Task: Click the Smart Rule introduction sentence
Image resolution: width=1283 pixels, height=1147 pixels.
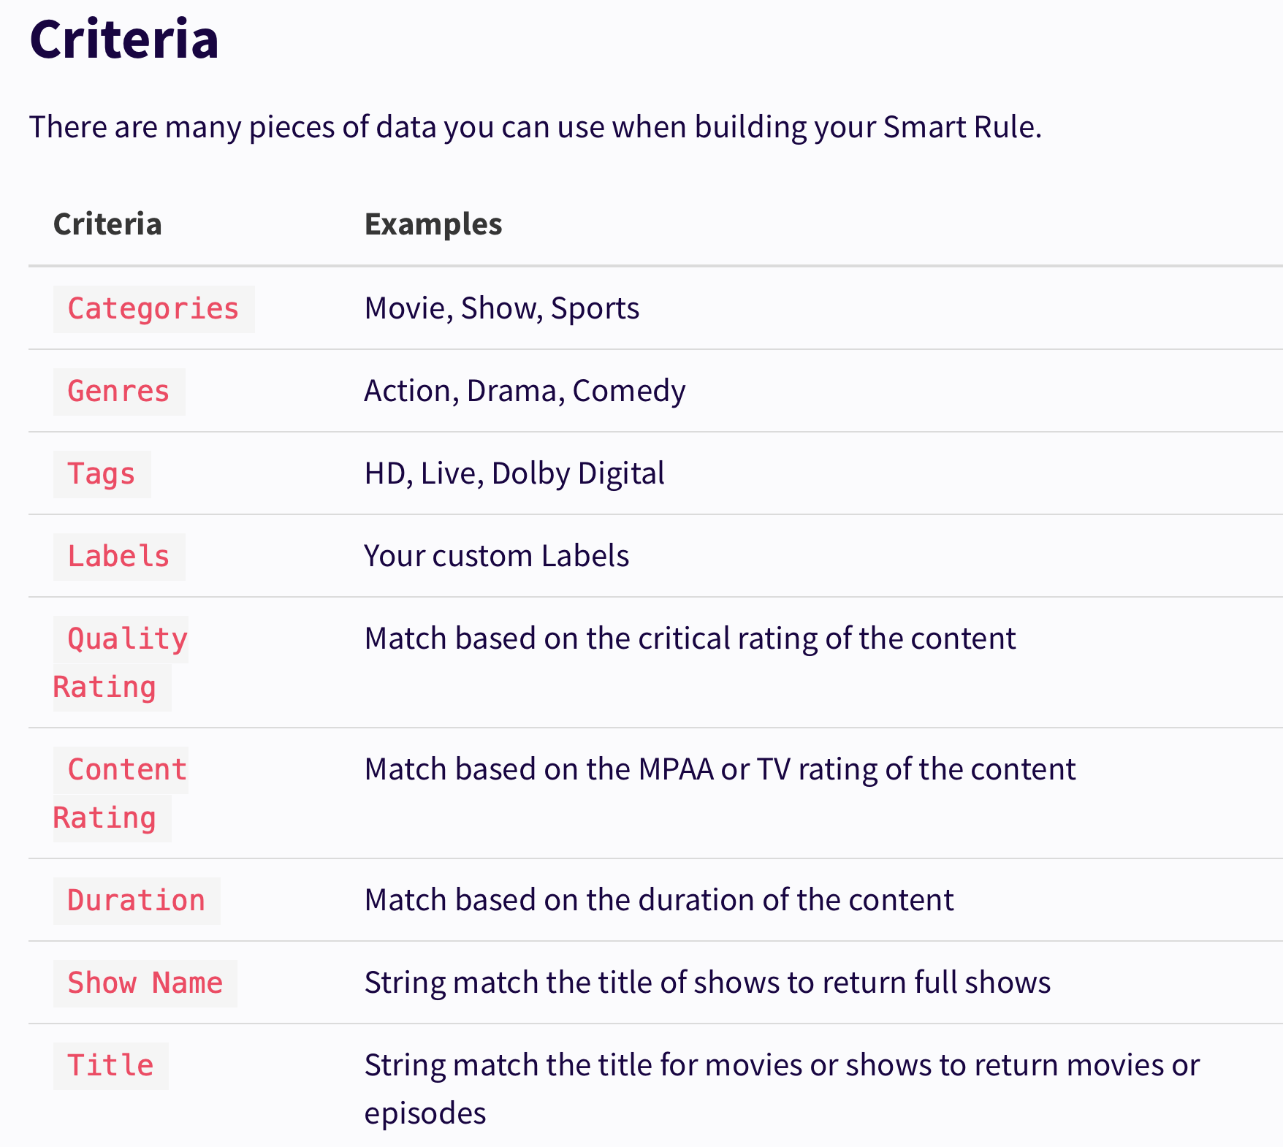Action: [535, 127]
